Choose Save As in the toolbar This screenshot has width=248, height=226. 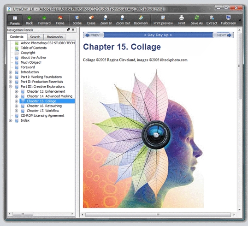(x=196, y=20)
